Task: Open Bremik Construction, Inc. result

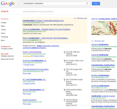Action: 34,90
